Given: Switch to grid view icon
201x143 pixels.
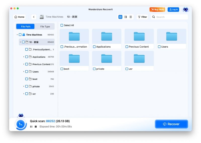Looking at the screenshot, I should (x=120, y=17).
